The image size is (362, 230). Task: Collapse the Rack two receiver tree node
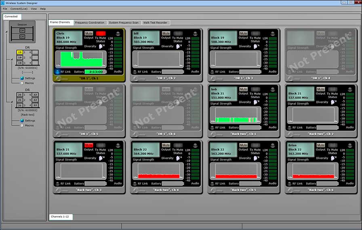point(12,102)
